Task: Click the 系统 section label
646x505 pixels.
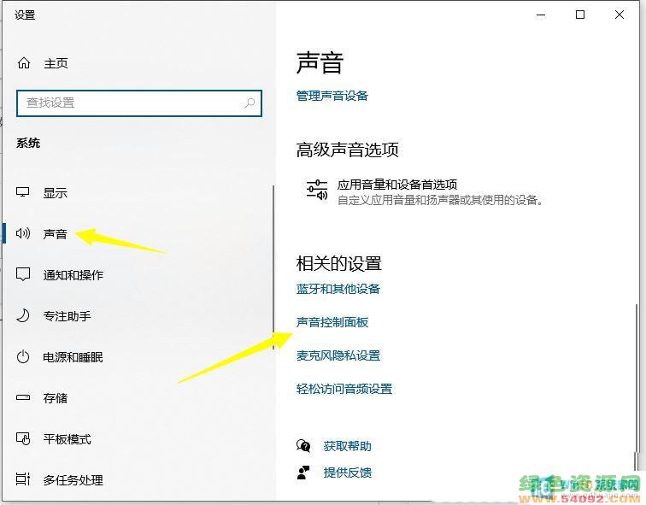Action: pyautogui.click(x=28, y=143)
